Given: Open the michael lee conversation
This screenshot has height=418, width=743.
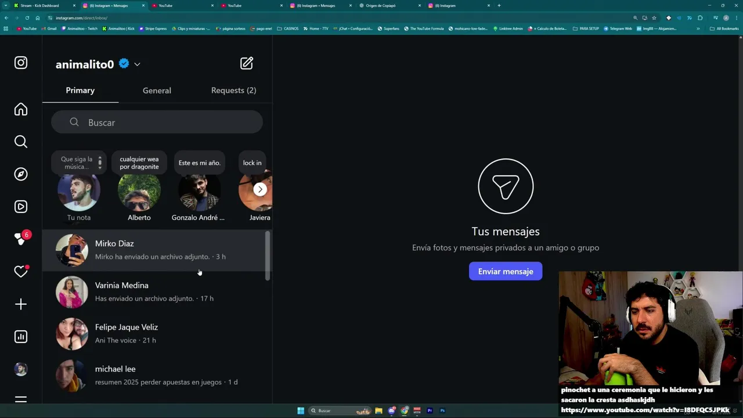Looking at the screenshot, I should (x=154, y=376).
